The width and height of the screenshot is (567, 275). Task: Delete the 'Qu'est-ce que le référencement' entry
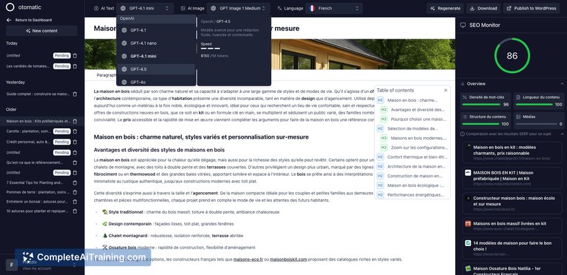75,163
